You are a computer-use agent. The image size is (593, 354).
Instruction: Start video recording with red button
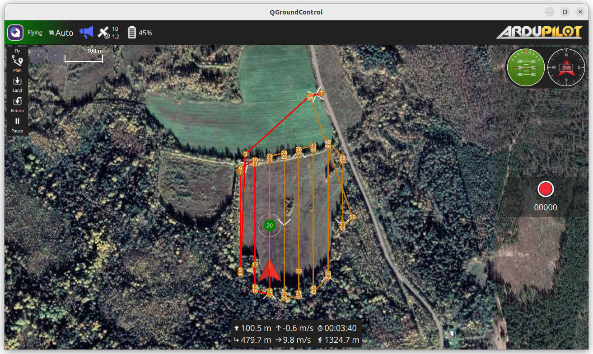pos(546,189)
